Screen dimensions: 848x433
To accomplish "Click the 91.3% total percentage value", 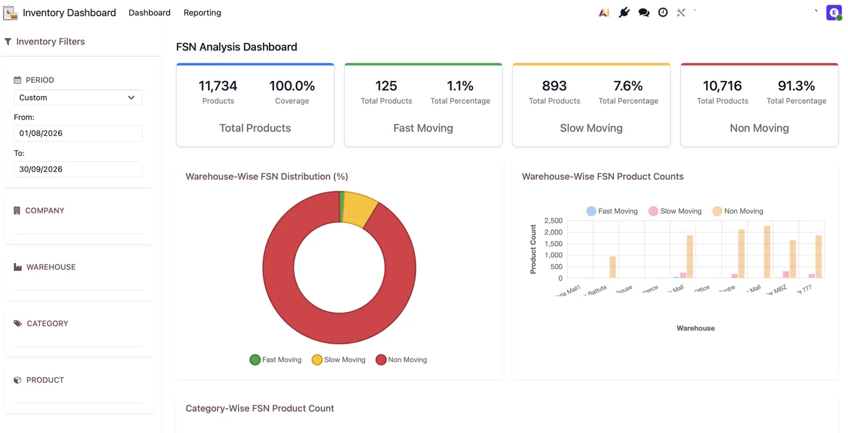I will pos(796,86).
